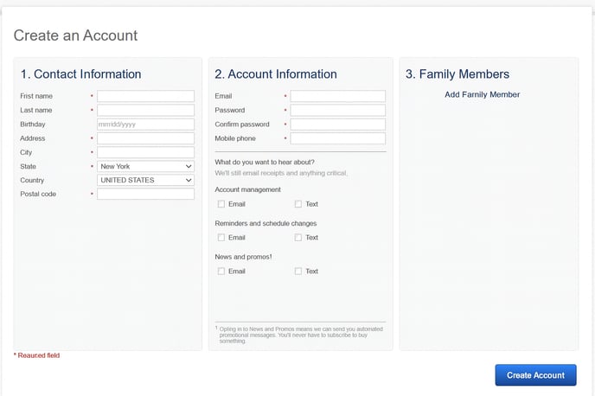Enable Email for Account management
Screen dimensions: 595x396
(221, 204)
